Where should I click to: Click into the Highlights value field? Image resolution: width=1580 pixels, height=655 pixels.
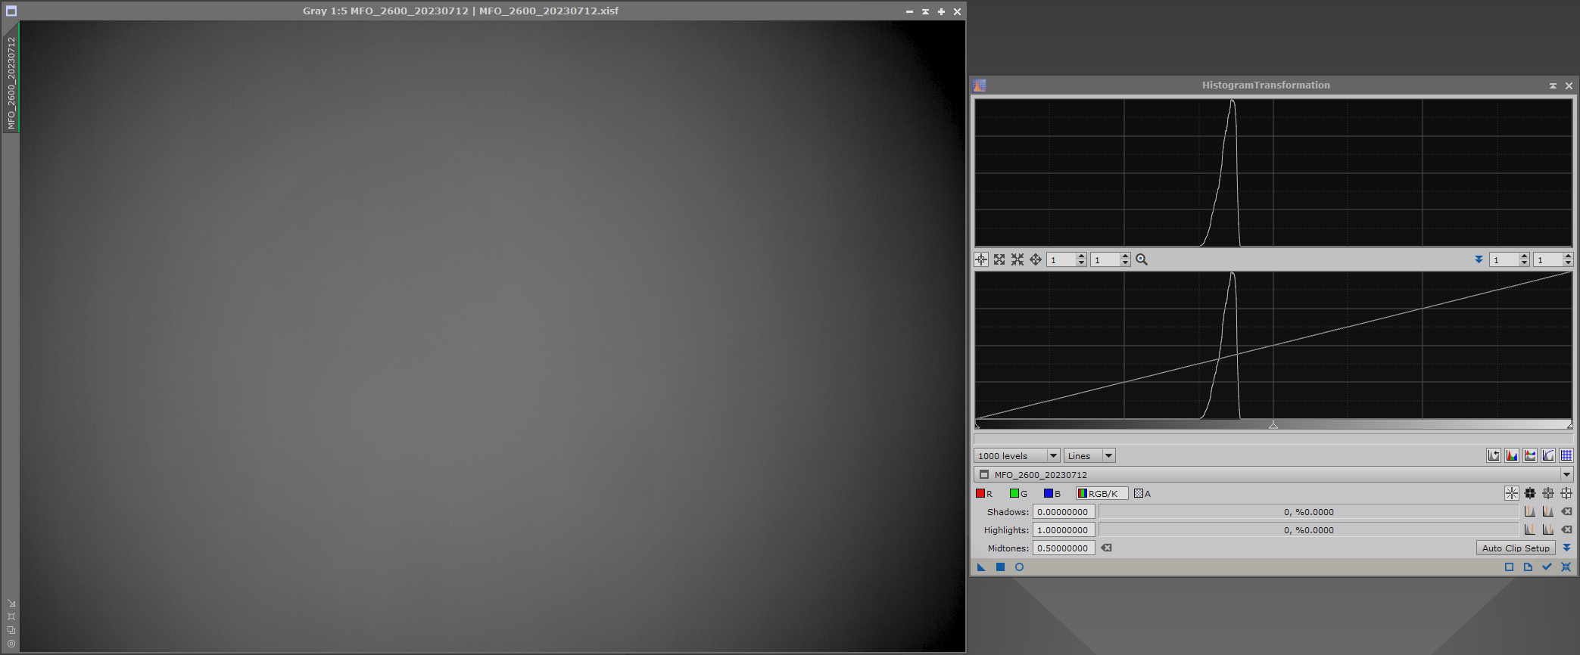[x=1064, y=529]
